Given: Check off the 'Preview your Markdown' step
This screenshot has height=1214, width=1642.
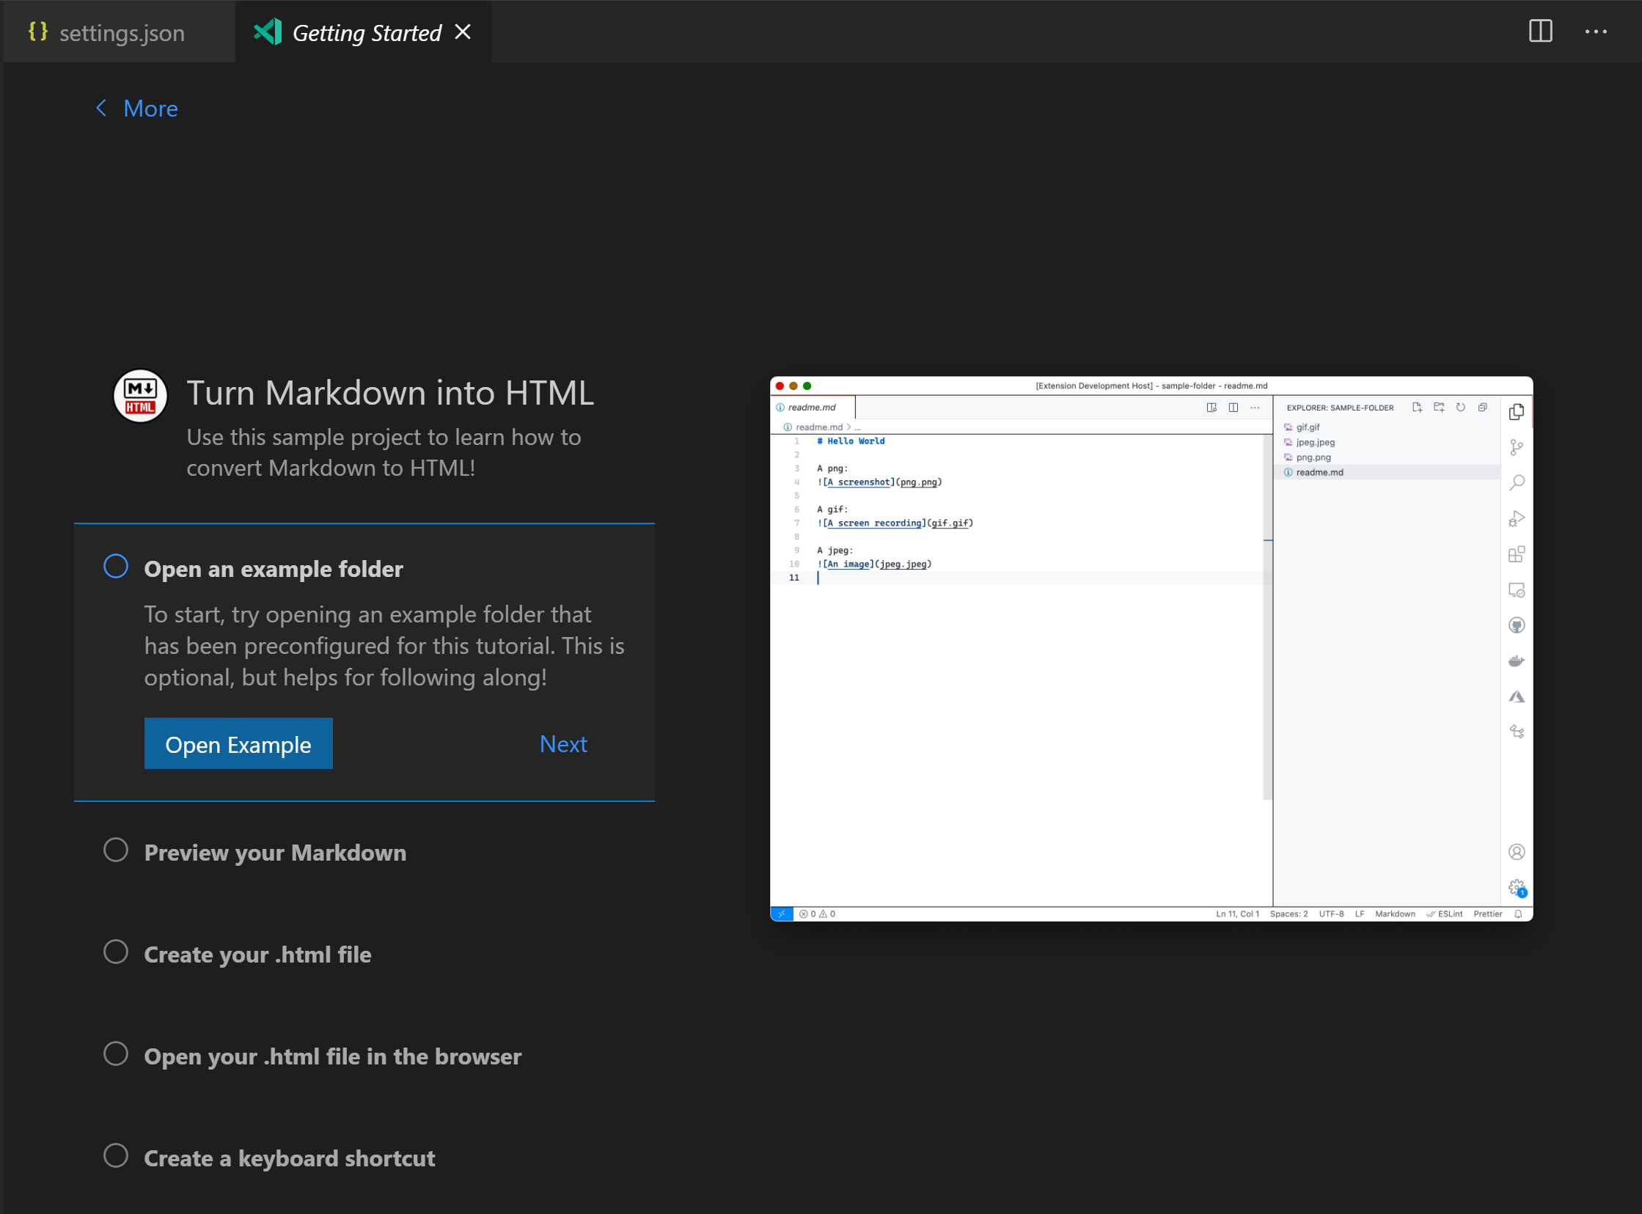Looking at the screenshot, I should pos(116,850).
